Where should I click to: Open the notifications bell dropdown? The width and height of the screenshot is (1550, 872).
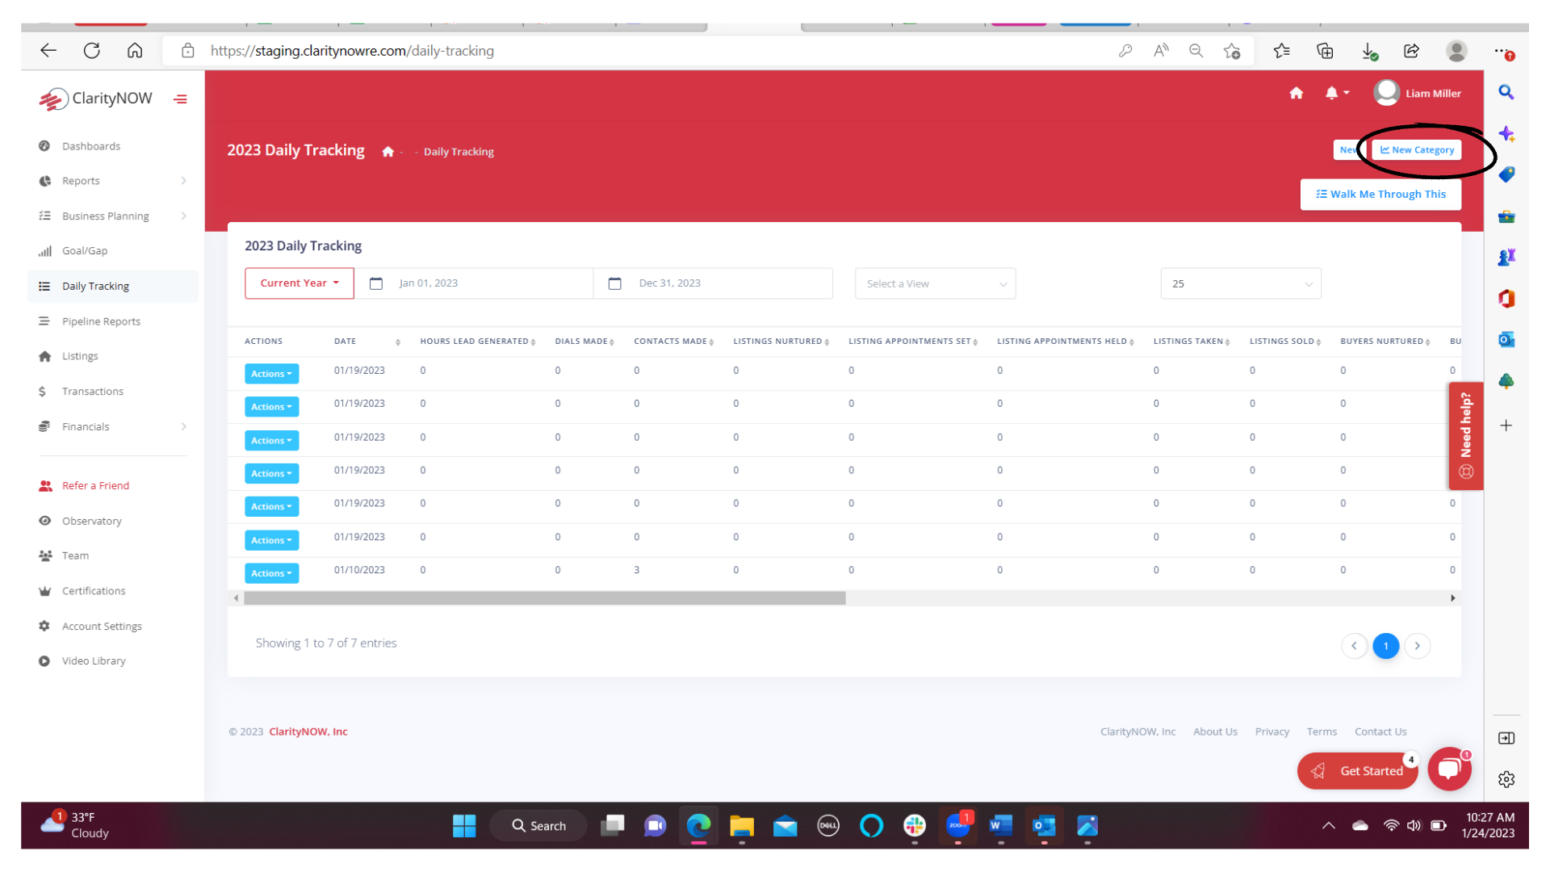coord(1337,93)
